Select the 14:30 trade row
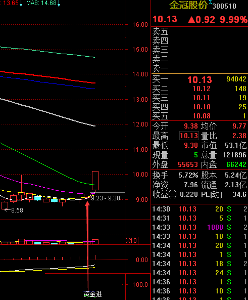Image resolution: width=248 pixels, height=300 pixels. [x=200, y=209]
